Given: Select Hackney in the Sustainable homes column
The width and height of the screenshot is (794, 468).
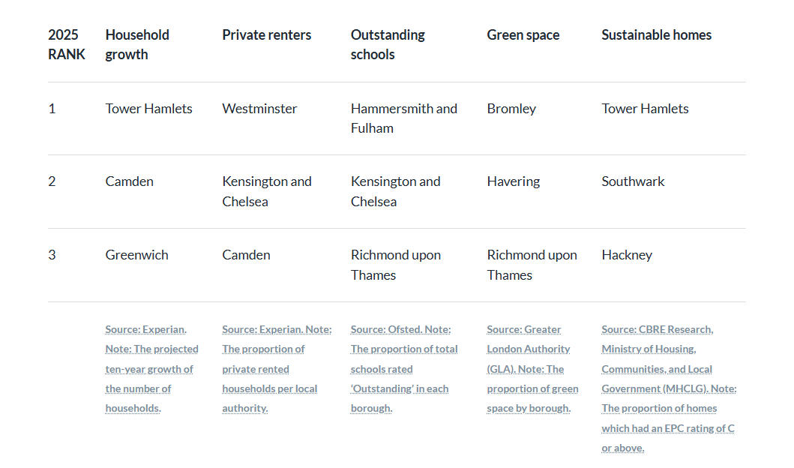Looking at the screenshot, I should (x=627, y=255).
